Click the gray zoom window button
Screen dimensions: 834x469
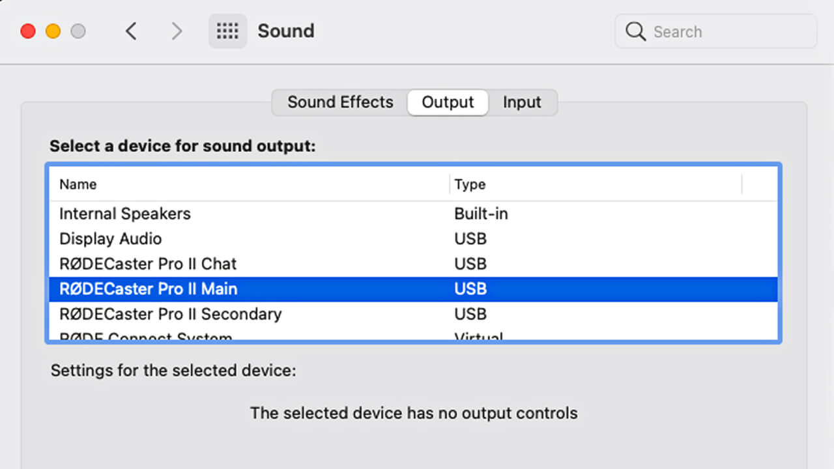[78, 31]
